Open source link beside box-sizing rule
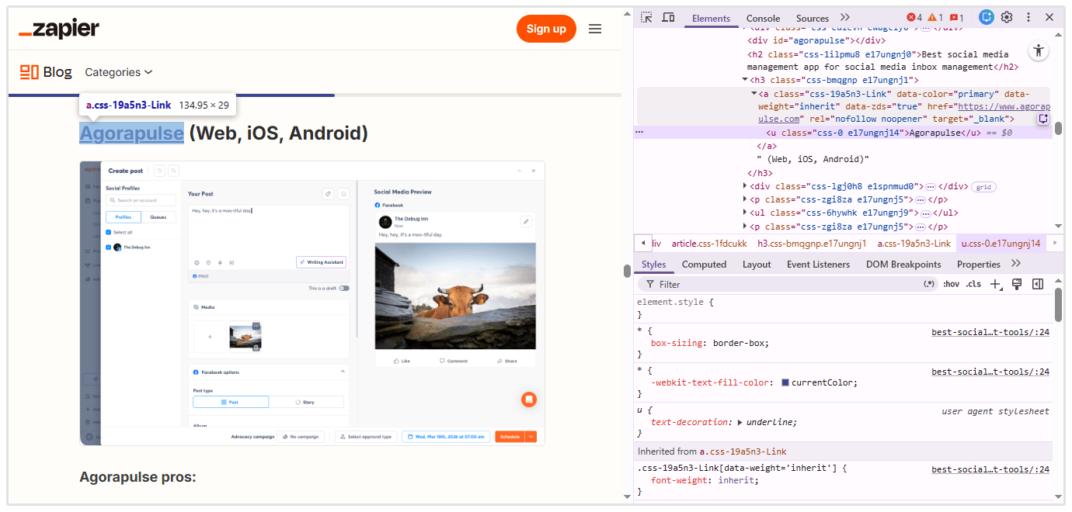Viewport: 1072px width, 512px height. click(990, 332)
